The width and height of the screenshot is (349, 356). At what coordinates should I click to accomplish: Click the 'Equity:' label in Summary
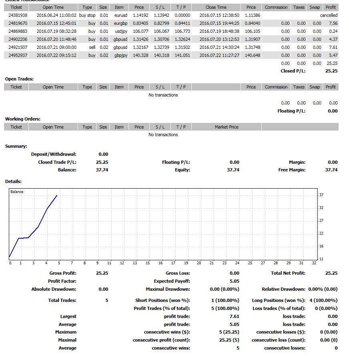(x=183, y=170)
